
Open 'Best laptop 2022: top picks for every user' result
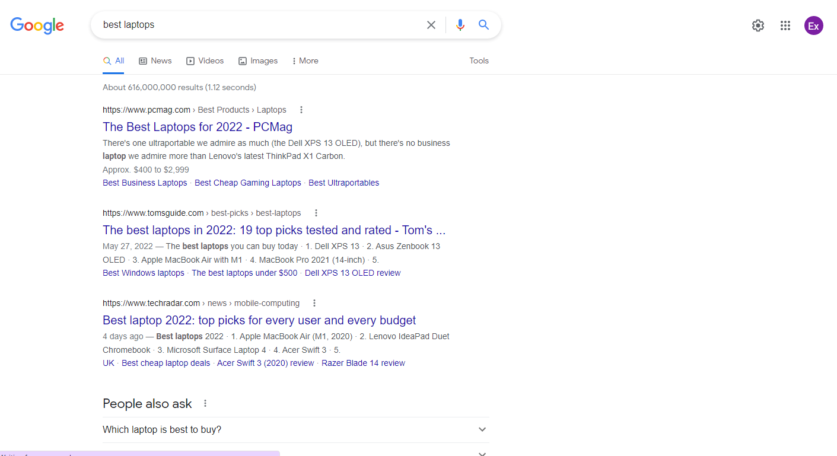(259, 320)
